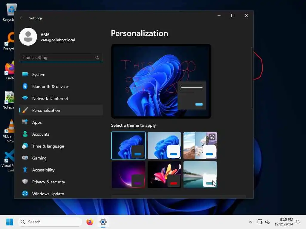Screen dimensions: 306x229
Task: Go to Windows Update settings
Action: pos(61,194)
